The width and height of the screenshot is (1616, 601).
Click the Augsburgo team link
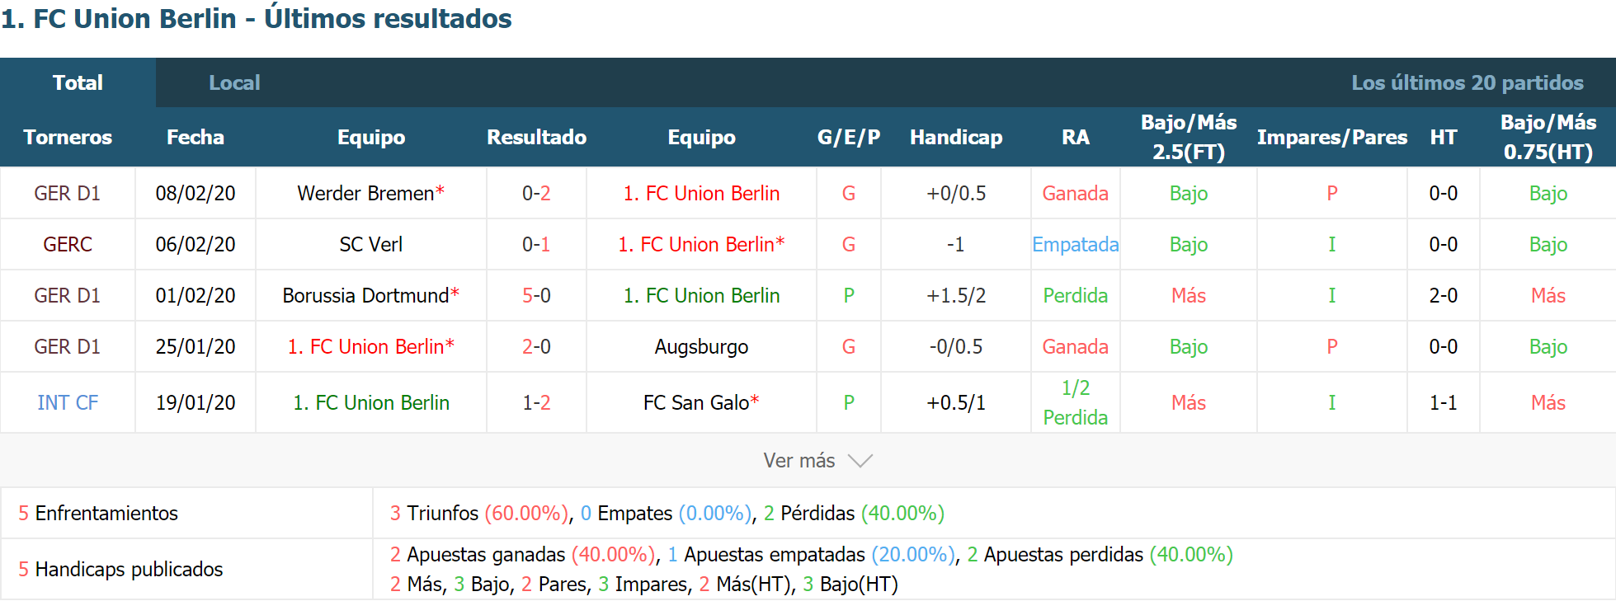(x=701, y=346)
